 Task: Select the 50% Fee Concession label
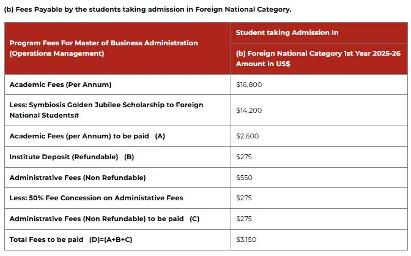(96, 198)
